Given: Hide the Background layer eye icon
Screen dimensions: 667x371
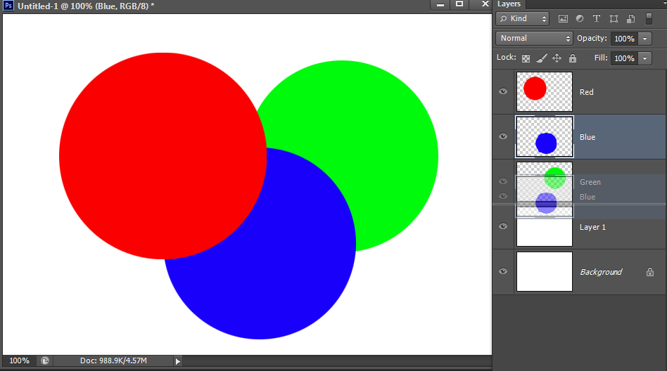Looking at the screenshot, I should tap(503, 272).
